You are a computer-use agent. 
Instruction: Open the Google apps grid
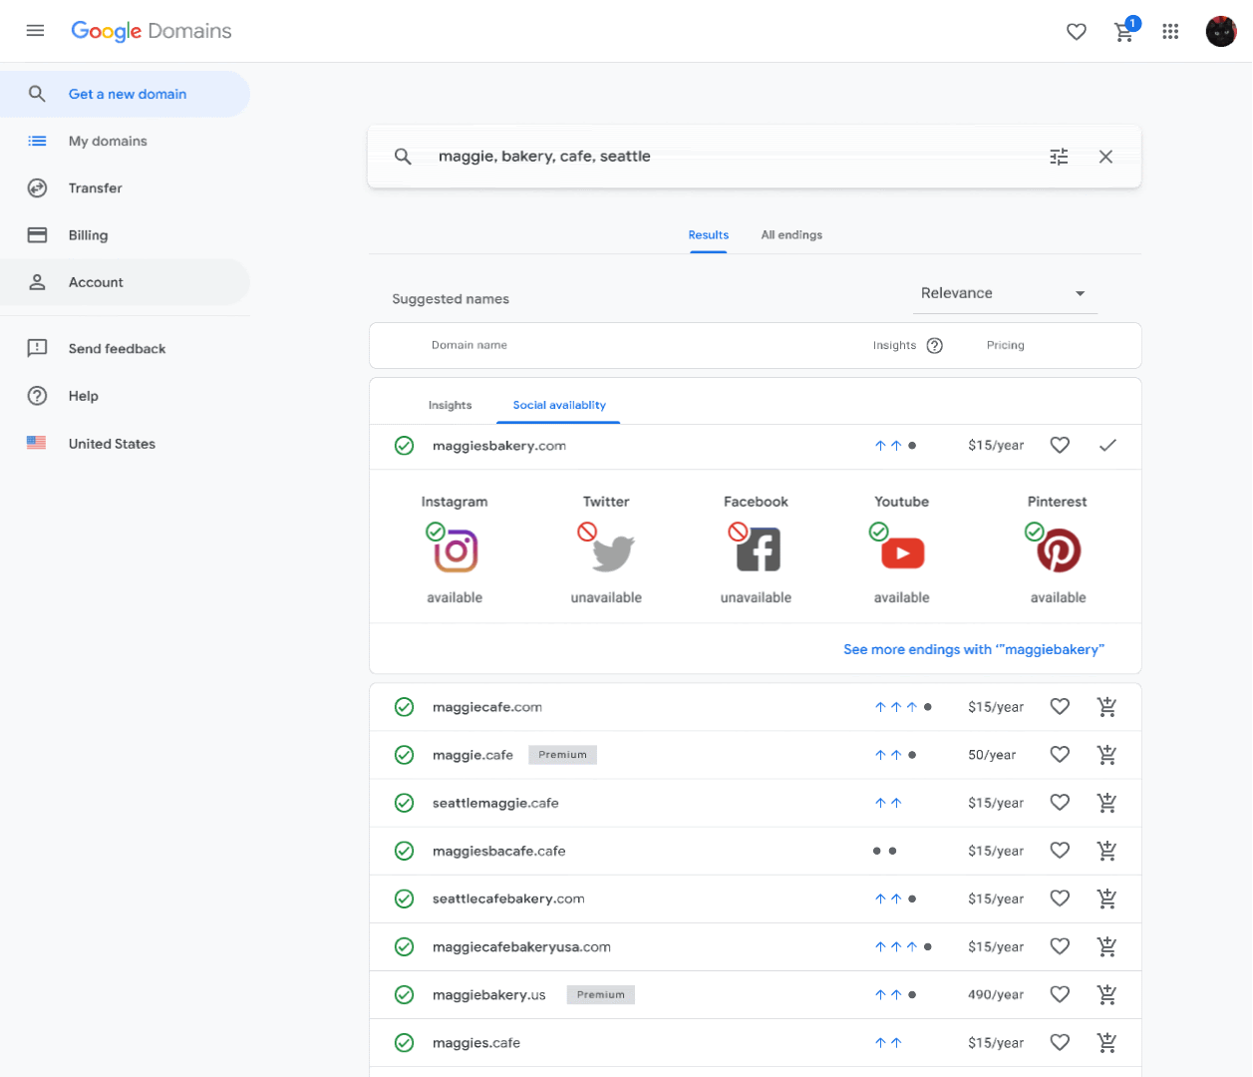click(x=1170, y=32)
